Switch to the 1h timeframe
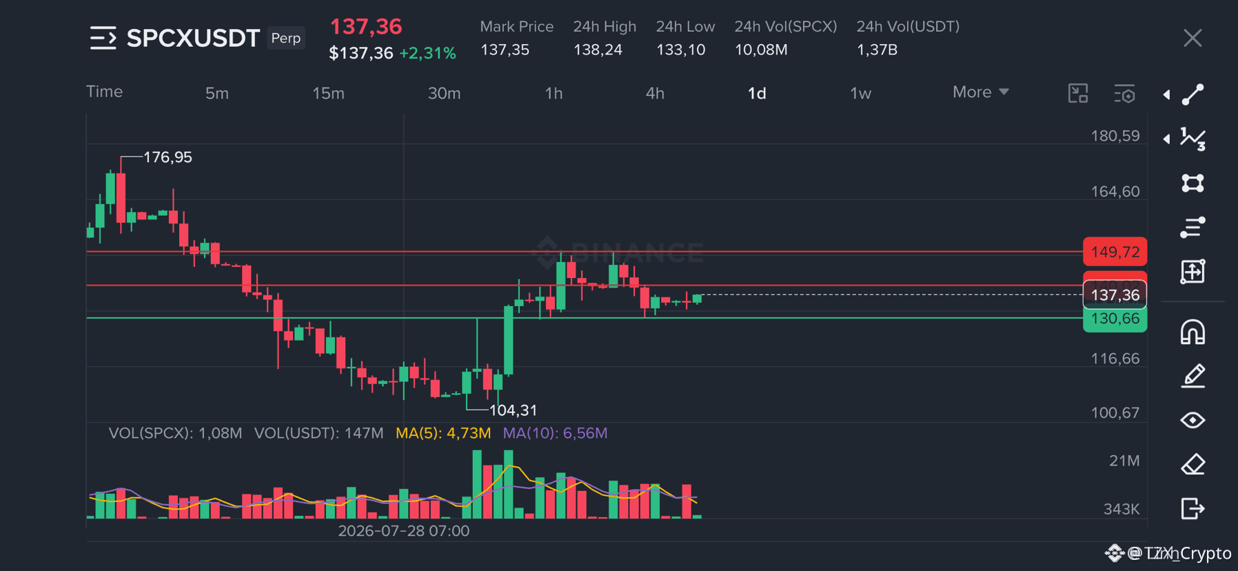 [554, 93]
